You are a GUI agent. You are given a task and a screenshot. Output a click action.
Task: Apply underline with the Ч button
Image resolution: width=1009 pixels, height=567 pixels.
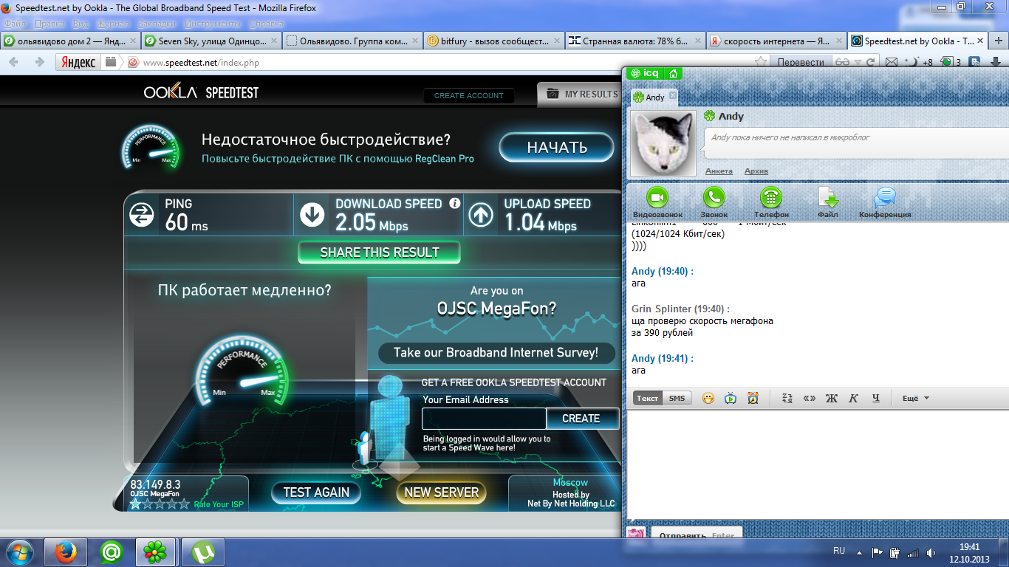click(x=876, y=399)
